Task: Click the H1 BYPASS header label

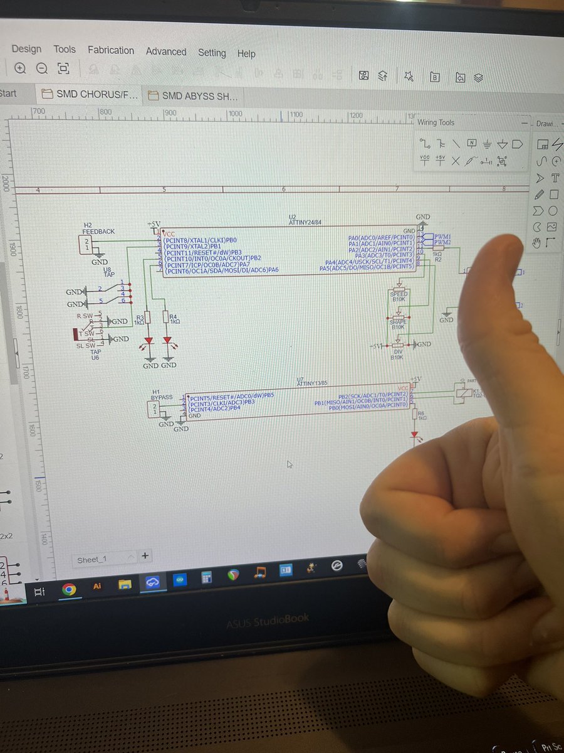Action: click(x=162, y=395)
